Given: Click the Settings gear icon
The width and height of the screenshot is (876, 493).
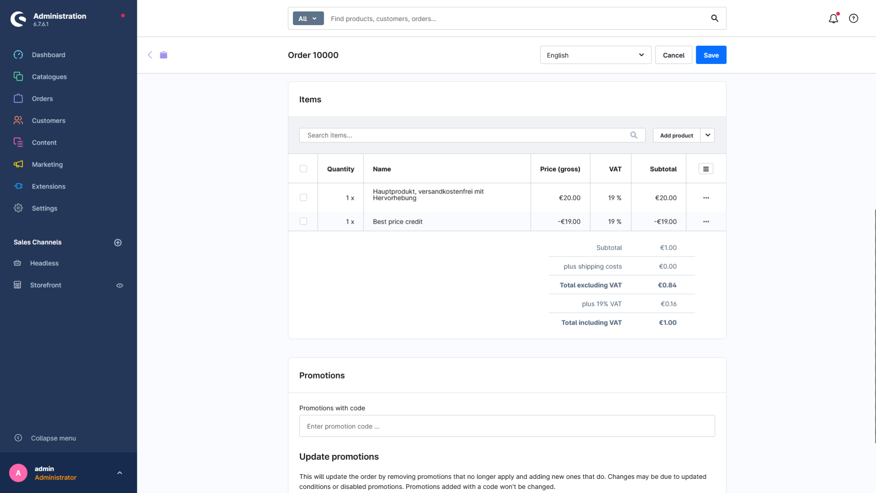Looking at the screenshot, I should [x=18, y=208].
